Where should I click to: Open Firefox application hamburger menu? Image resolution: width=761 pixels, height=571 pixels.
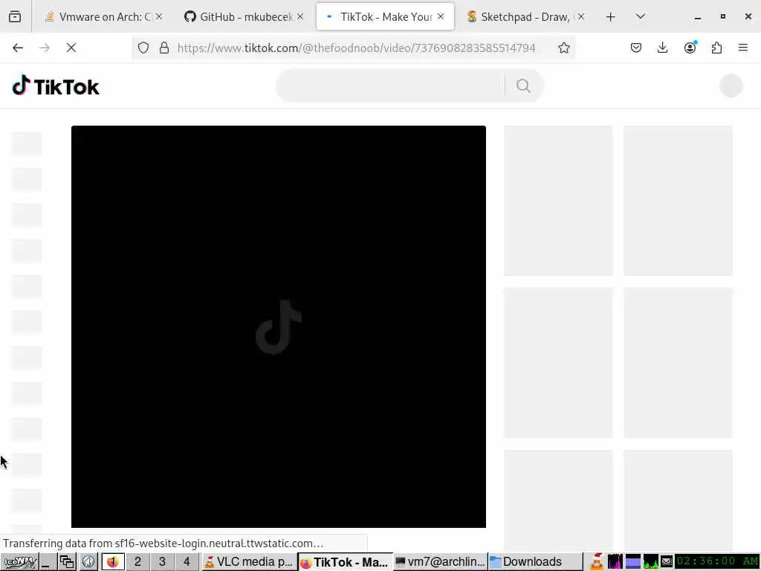pyautogui.click(x=743, y=48)
